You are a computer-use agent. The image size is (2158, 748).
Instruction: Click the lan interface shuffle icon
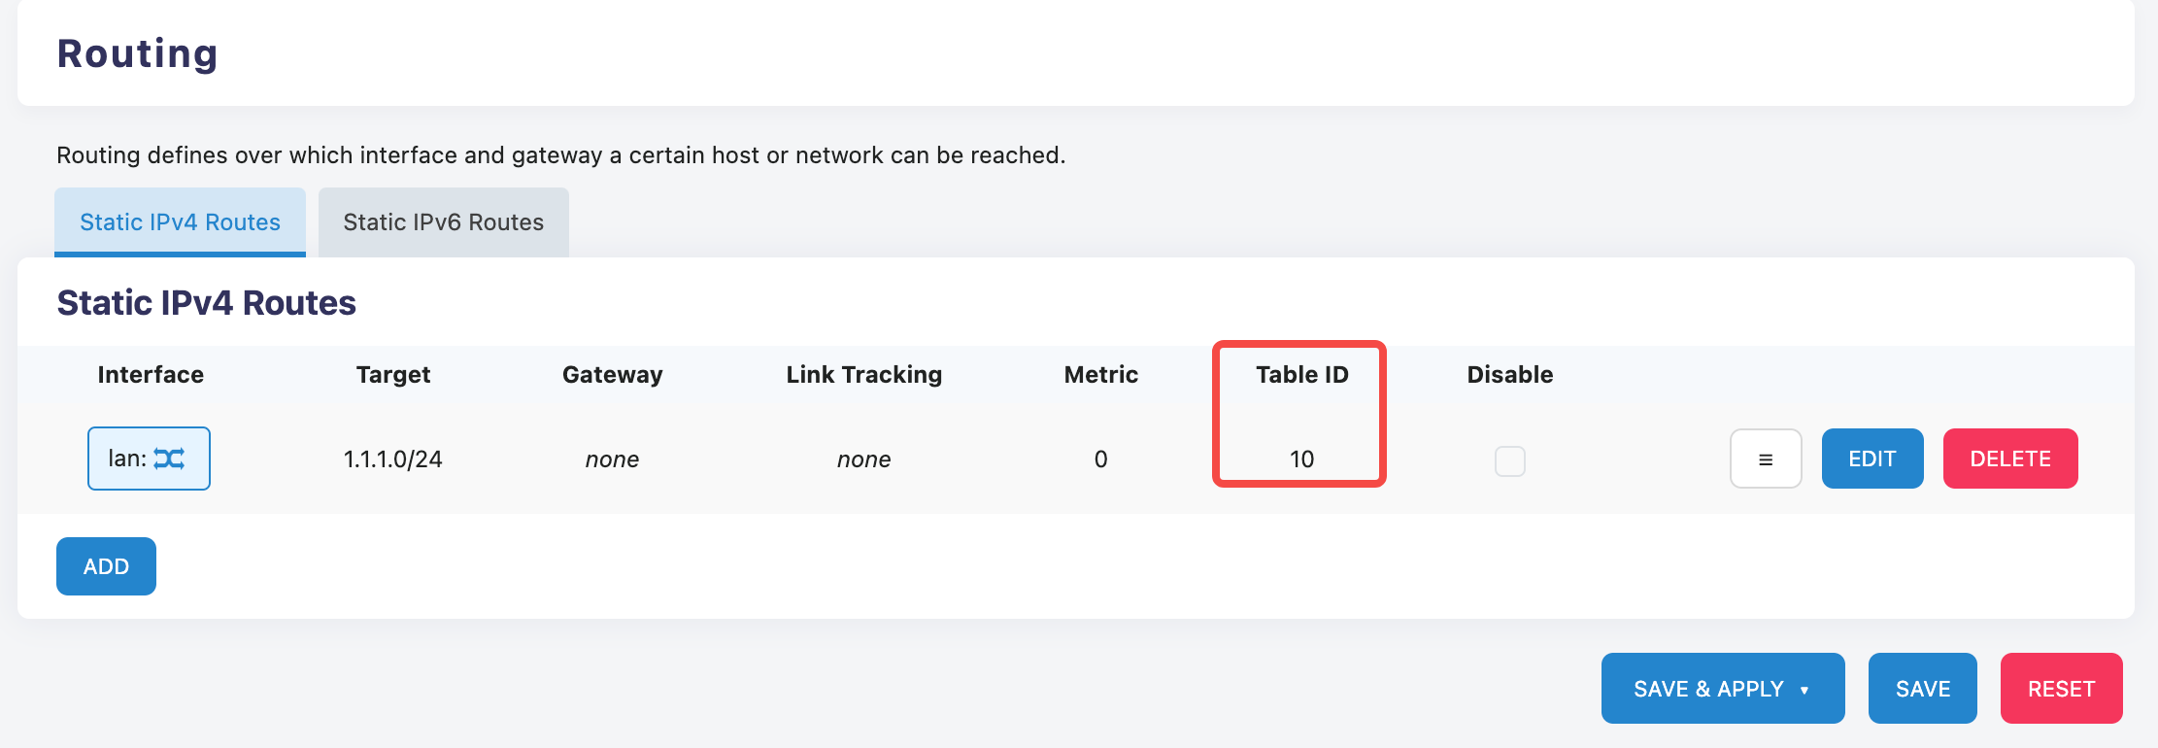coord(170,459)
